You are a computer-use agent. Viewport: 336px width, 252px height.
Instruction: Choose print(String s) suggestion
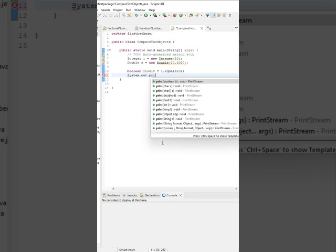(x=195, y=119)
